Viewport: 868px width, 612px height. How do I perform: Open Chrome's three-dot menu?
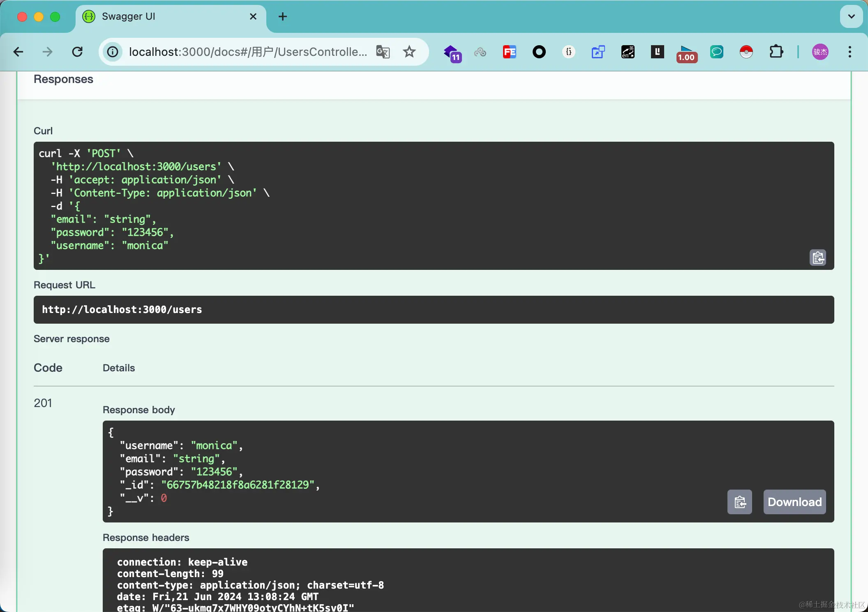point(850,52)
